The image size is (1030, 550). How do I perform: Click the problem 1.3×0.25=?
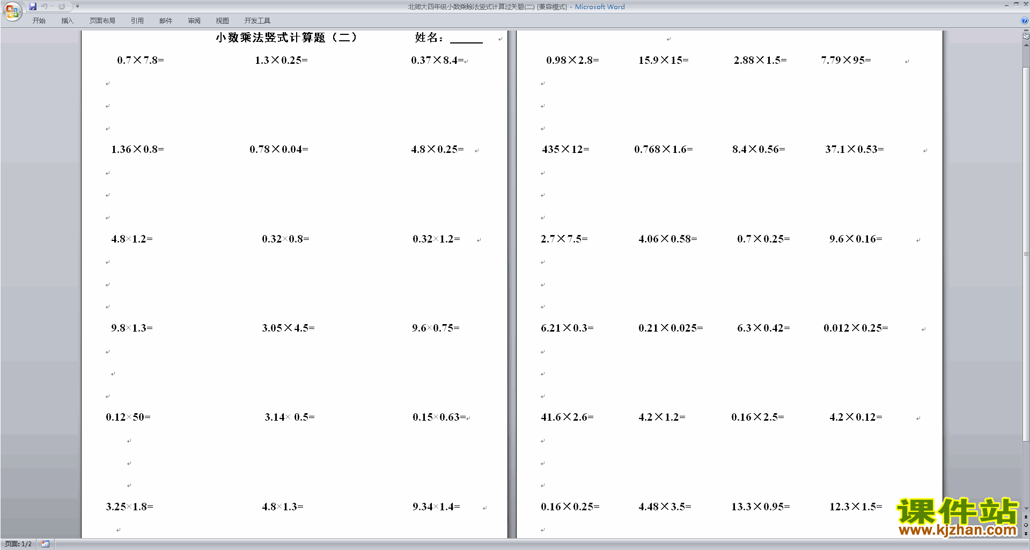click(x=281, y=60)
